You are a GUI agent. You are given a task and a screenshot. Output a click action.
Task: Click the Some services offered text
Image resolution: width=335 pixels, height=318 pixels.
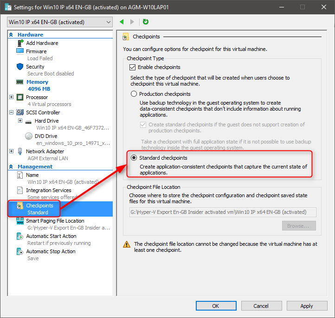tap(52, 197)
